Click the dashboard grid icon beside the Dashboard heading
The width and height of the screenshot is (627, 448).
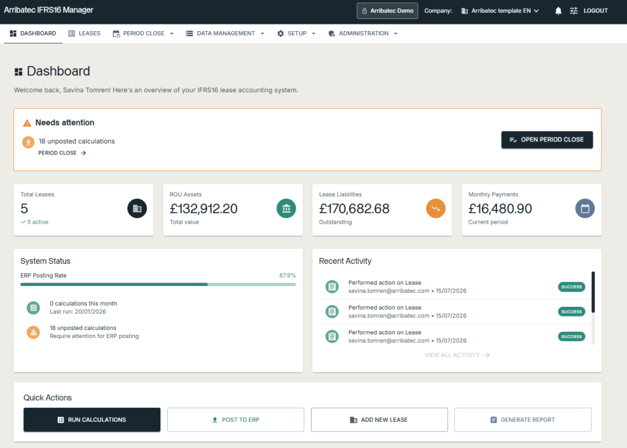18,72
